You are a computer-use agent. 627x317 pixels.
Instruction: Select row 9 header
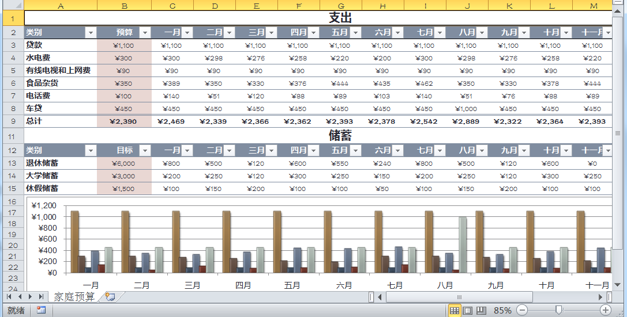tap(13, 121)
